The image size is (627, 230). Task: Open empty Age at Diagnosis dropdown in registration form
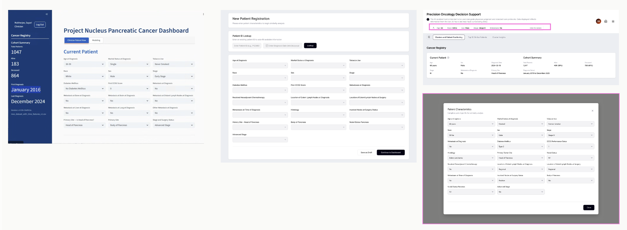click(x=260, y=66)
